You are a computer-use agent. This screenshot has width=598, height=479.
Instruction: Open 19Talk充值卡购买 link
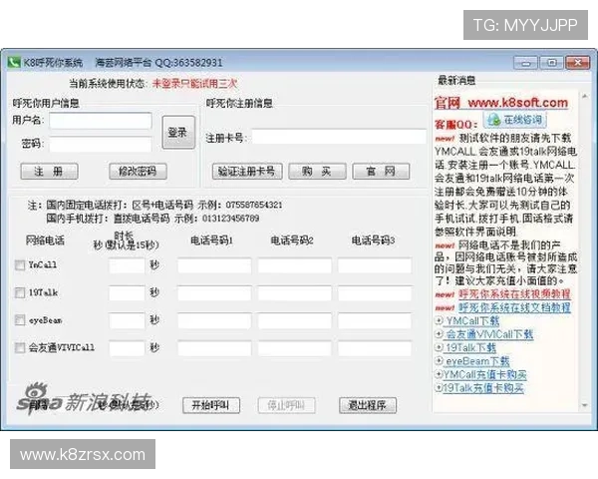483,388
